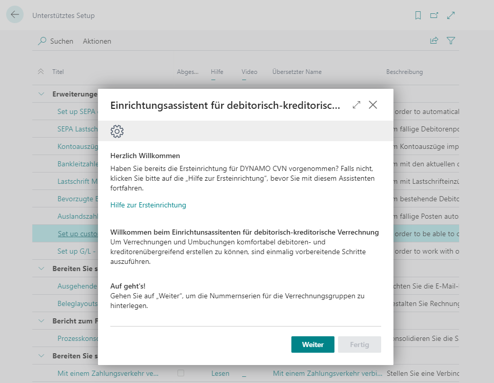Open Auslandszah row link
The width and height of the screenshot is (494, 383).
tap(77, 216)
